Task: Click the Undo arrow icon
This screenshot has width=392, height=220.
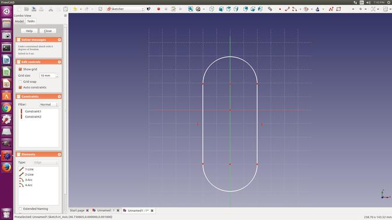Action: [x=75, y=9]
